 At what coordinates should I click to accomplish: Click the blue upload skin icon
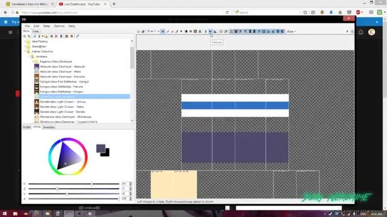click(x=77, y=36)
